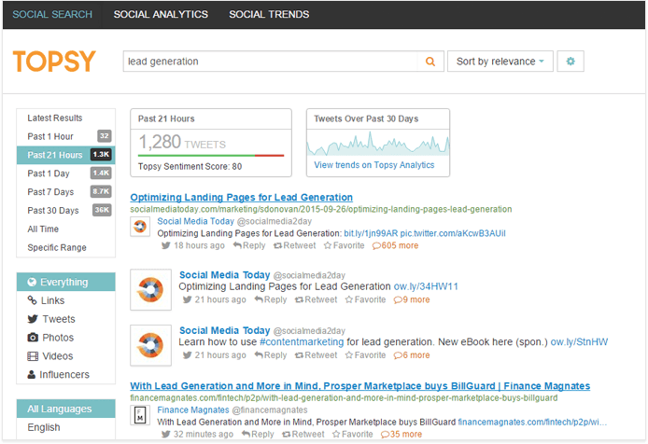Open the bit.ly/1jn99AR link

tap(371, 233)
